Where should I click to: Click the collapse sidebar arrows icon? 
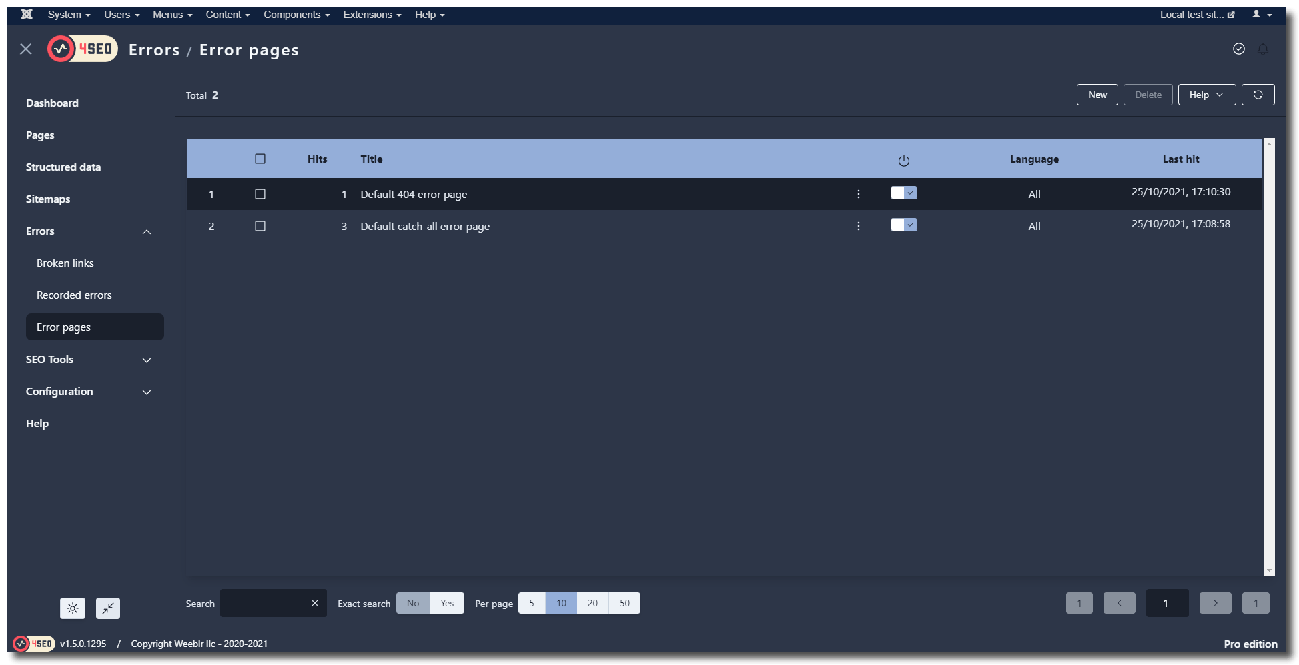(x=108, y=608)
